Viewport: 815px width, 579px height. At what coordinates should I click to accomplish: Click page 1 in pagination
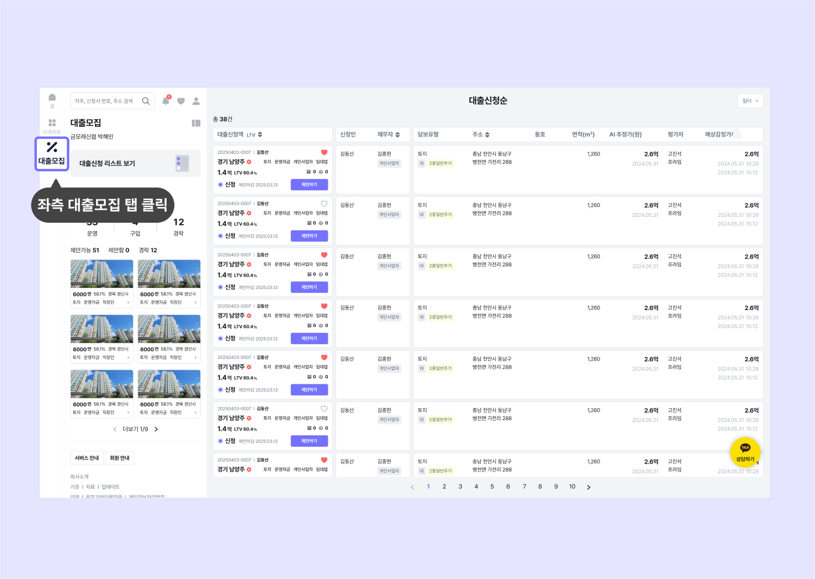coord(428,487)
